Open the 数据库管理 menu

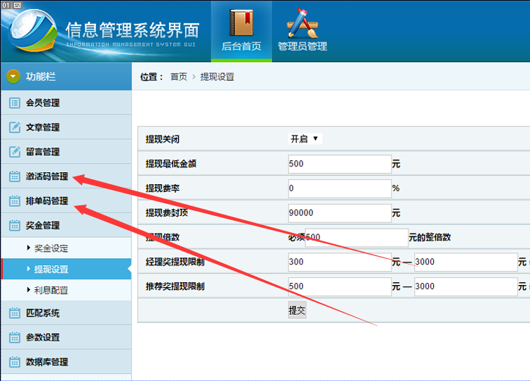pos(66,362)
